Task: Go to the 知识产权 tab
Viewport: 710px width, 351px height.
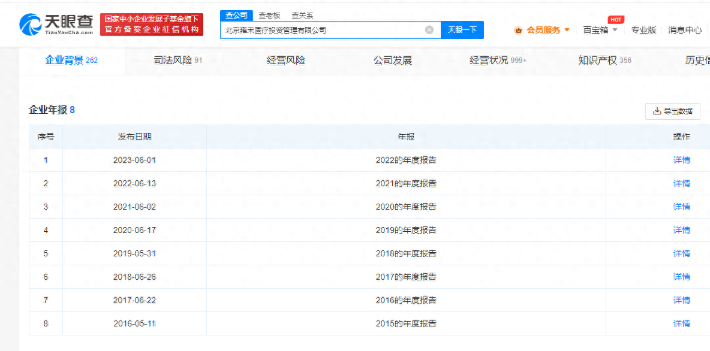Action: (x=604, y=60)
